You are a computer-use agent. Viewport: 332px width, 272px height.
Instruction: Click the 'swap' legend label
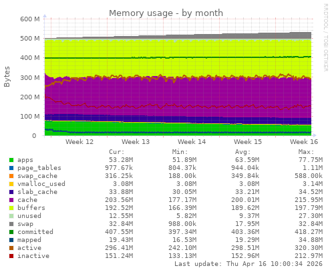25,224
